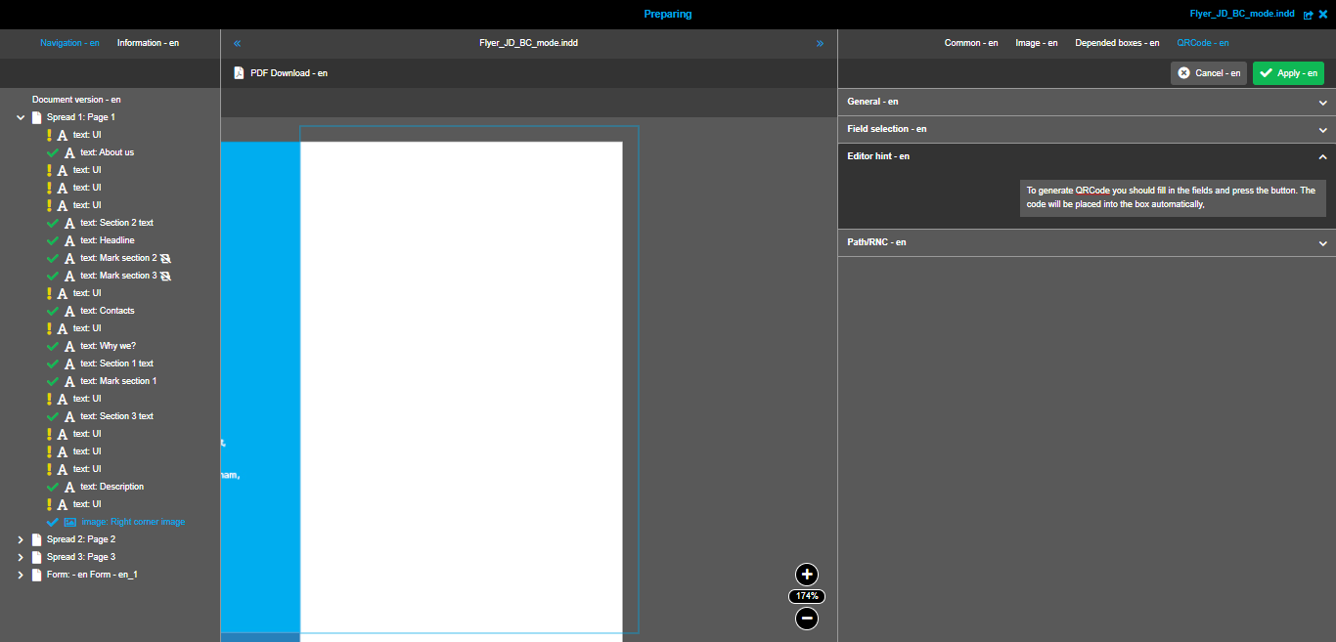The height and width of the screenshot is (642, 1336).
Task: Click the zoom in plus control
Action: coord(806,574)
